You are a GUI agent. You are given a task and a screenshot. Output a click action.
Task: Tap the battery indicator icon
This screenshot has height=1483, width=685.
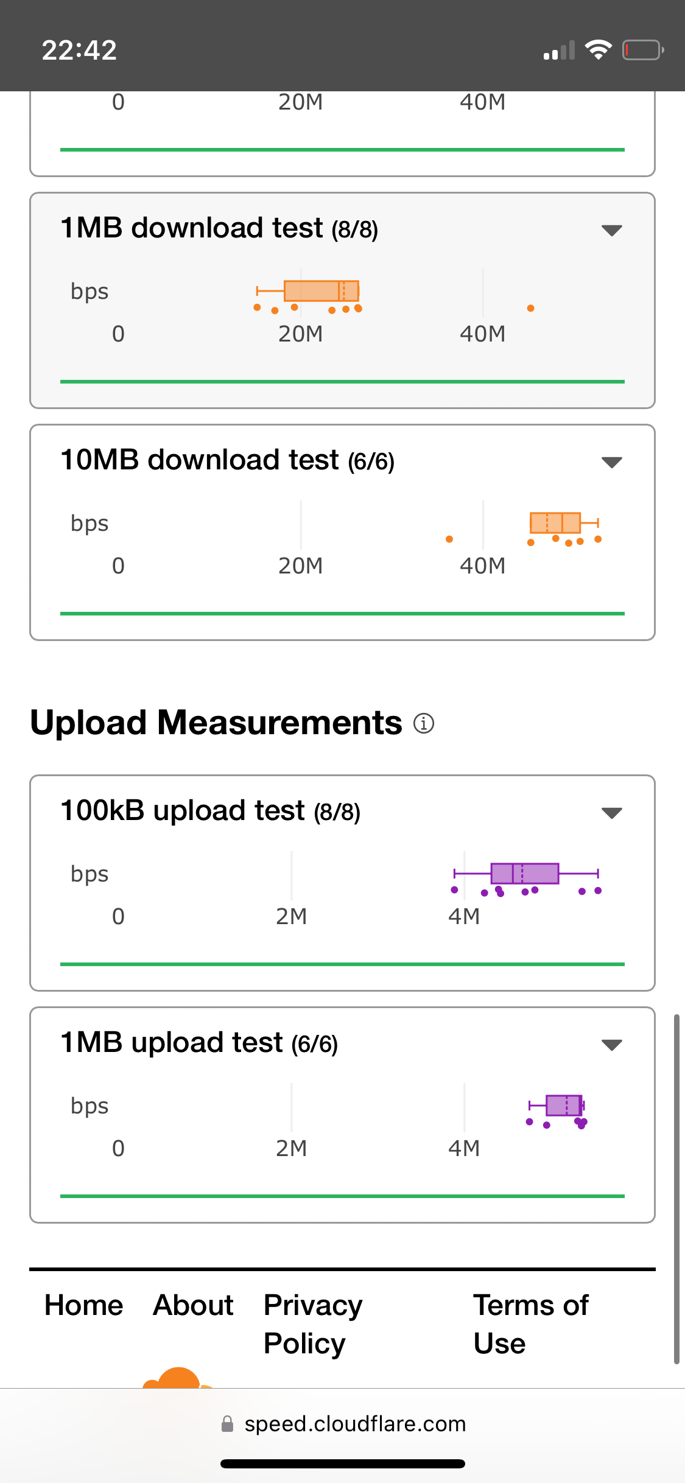[x=643, y=50]
